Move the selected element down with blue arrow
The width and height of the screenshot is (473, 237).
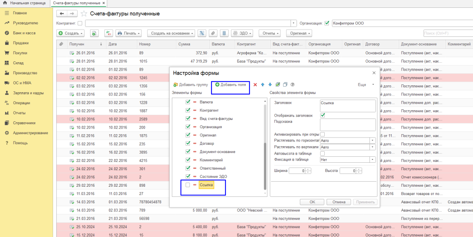pyautogui.click(x=270, y=85)
